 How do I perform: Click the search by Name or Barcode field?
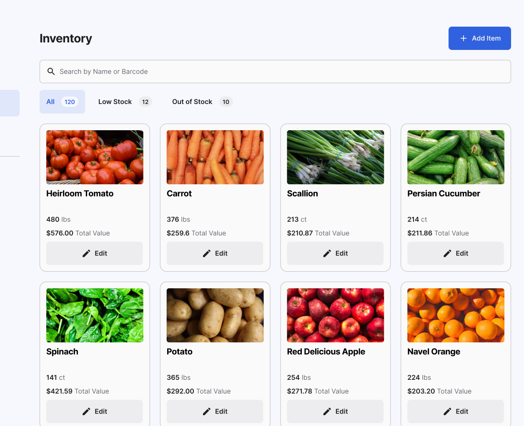click(275, 71)
